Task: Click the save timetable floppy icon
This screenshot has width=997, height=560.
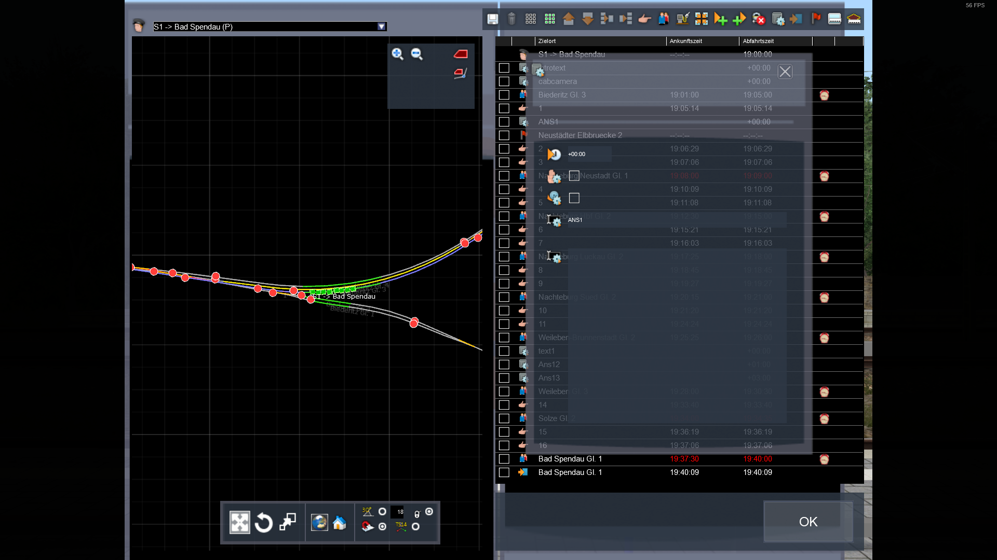Action: coord(492,19)
